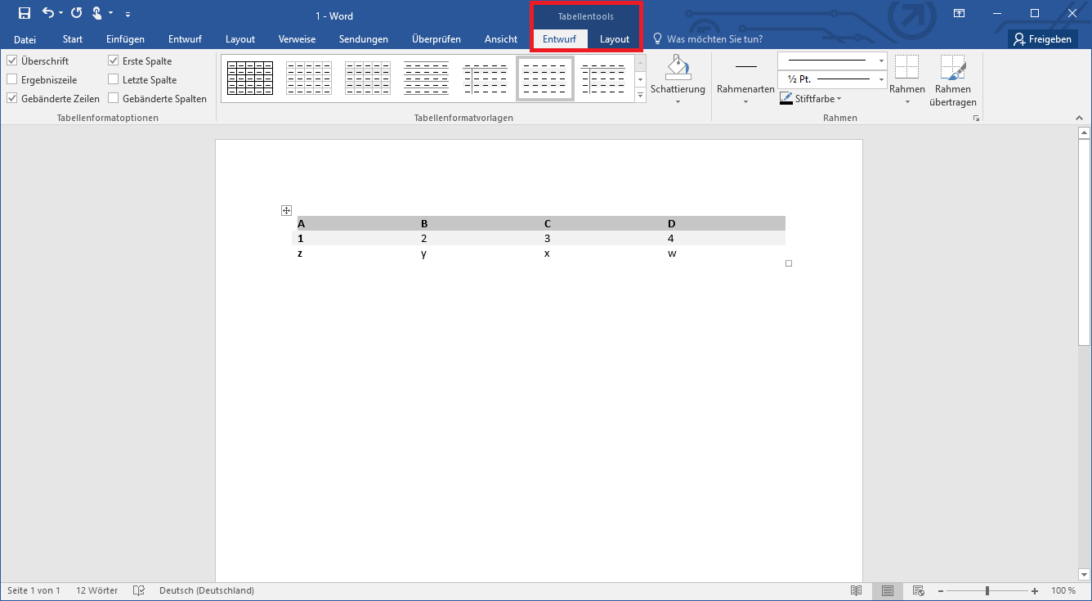Screen dimensions: 1092x601
Task: Click 'Deutsch (Deutschland)' language indicator
Action: [x=207, y=590]
